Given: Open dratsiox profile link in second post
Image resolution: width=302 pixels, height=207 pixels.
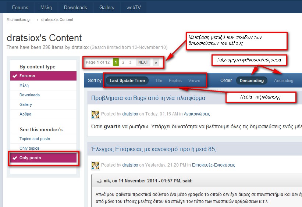Looking at the screenshot, I should tap(130, 165).
